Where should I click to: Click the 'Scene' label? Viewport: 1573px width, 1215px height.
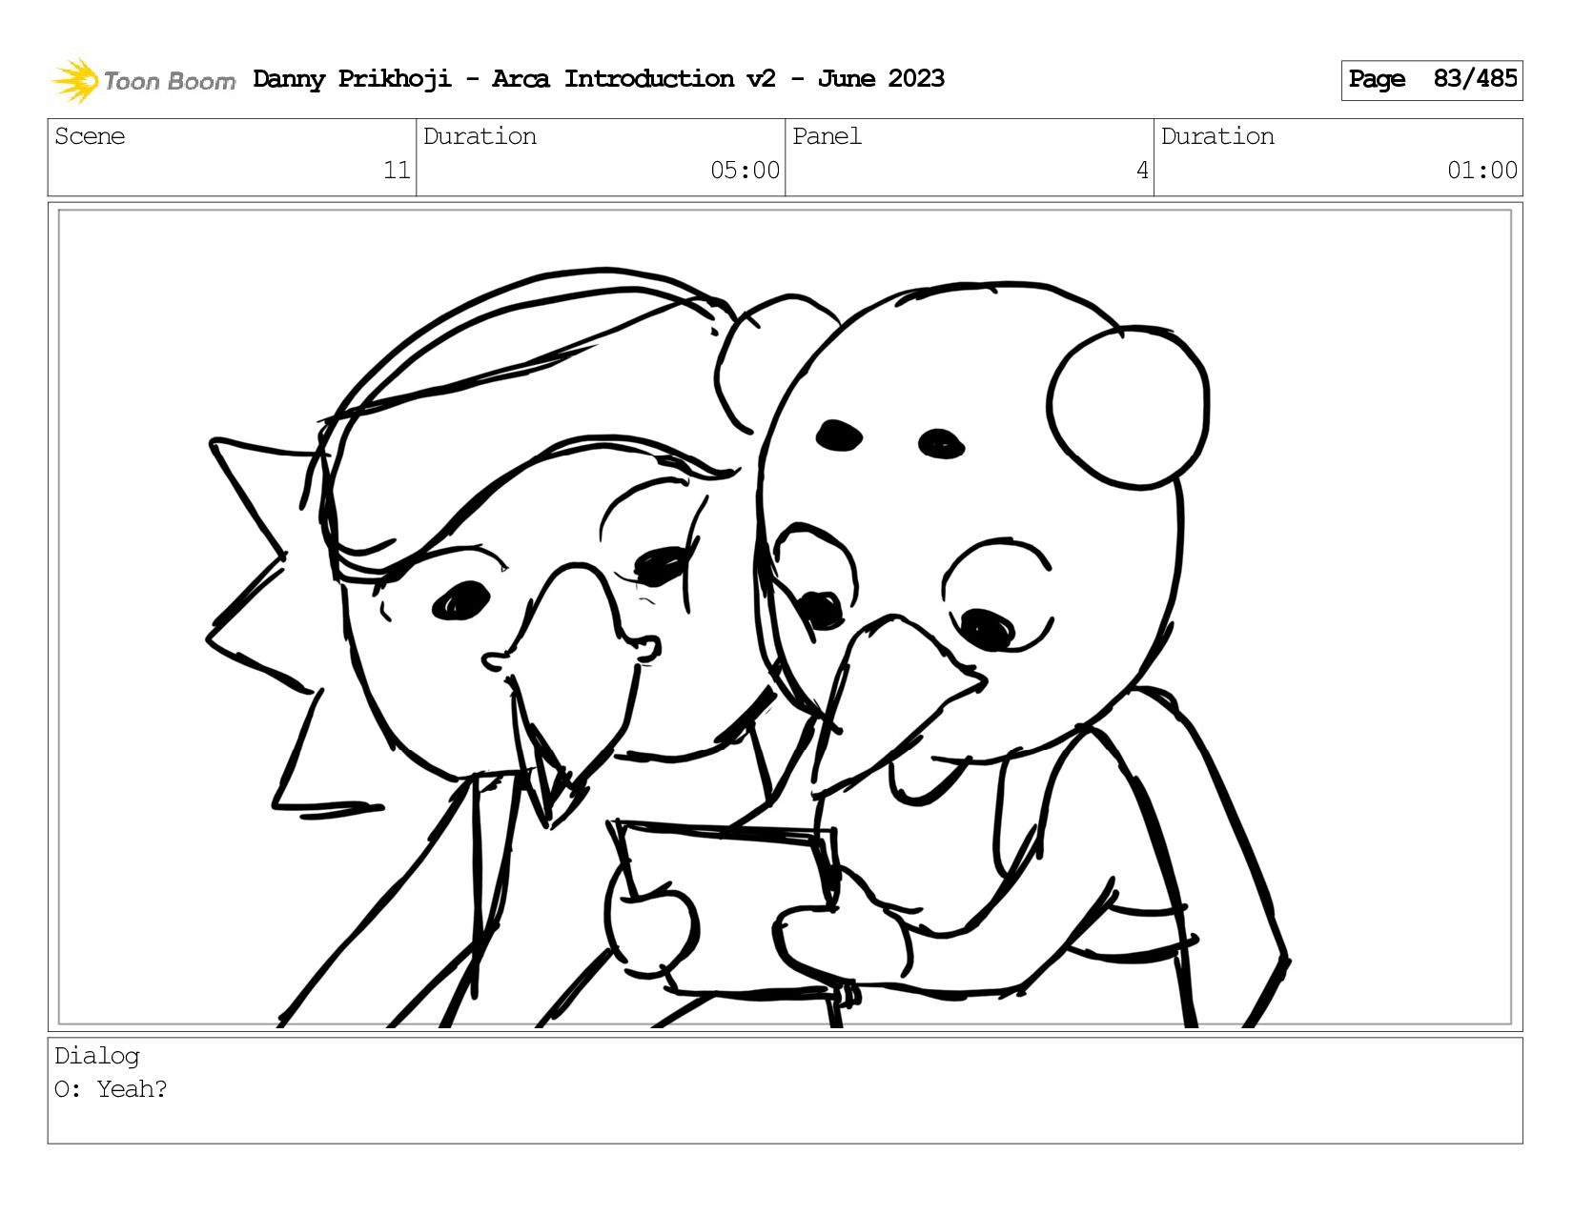point(90,136)
